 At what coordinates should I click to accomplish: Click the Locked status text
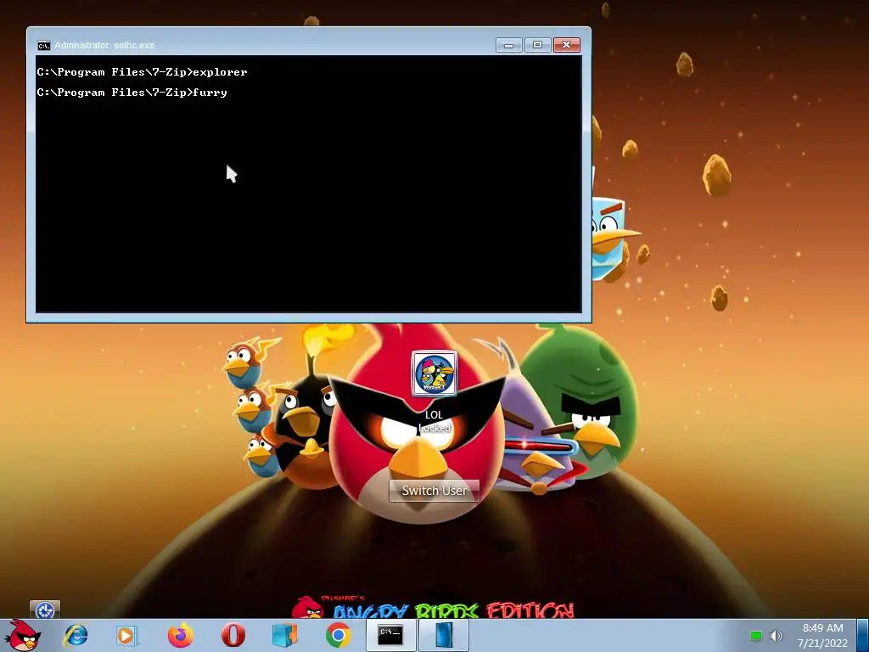click(x=434, y=428)
